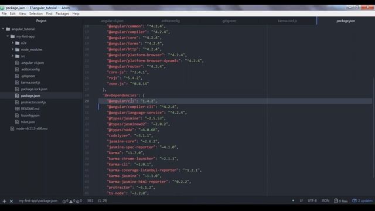Open tsconfig.json in the project tree
The height and width of the screenshot is (211, 375).
tap(30, 115)
